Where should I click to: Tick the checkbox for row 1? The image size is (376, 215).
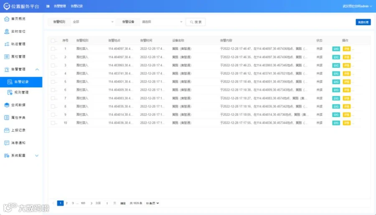(53, 49)
